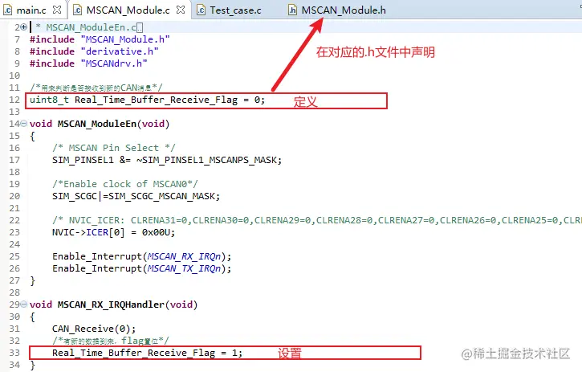Image resolution: width=582 pixels, height=372 pixels.
Task: Click Enable_Interrupt(MSCAN_TX_IRQn) line
Action: (x=142, y=268)
